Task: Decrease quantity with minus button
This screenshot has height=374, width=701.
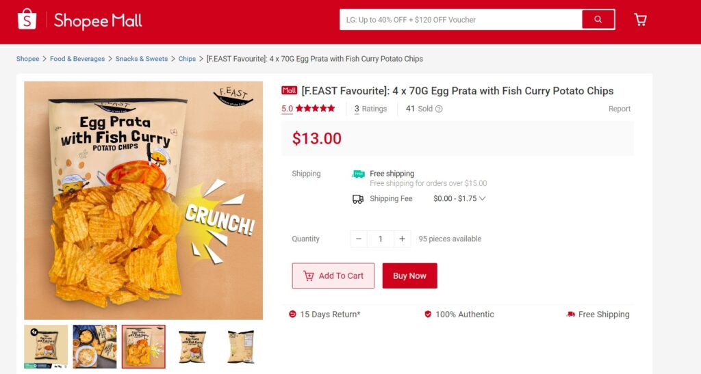Action: 359,239
